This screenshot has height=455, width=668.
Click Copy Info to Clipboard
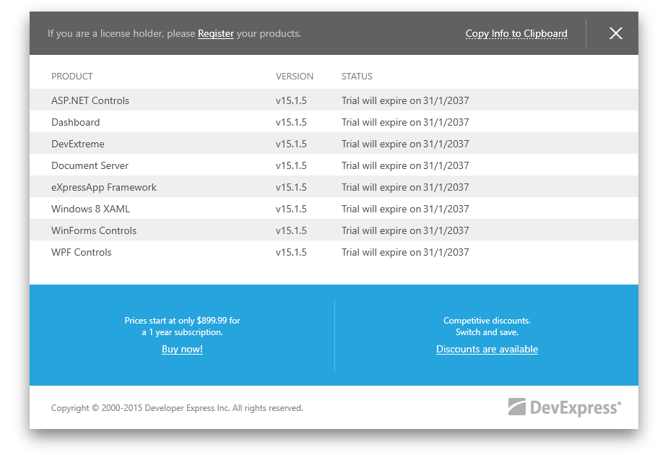[x=516, y=33]
